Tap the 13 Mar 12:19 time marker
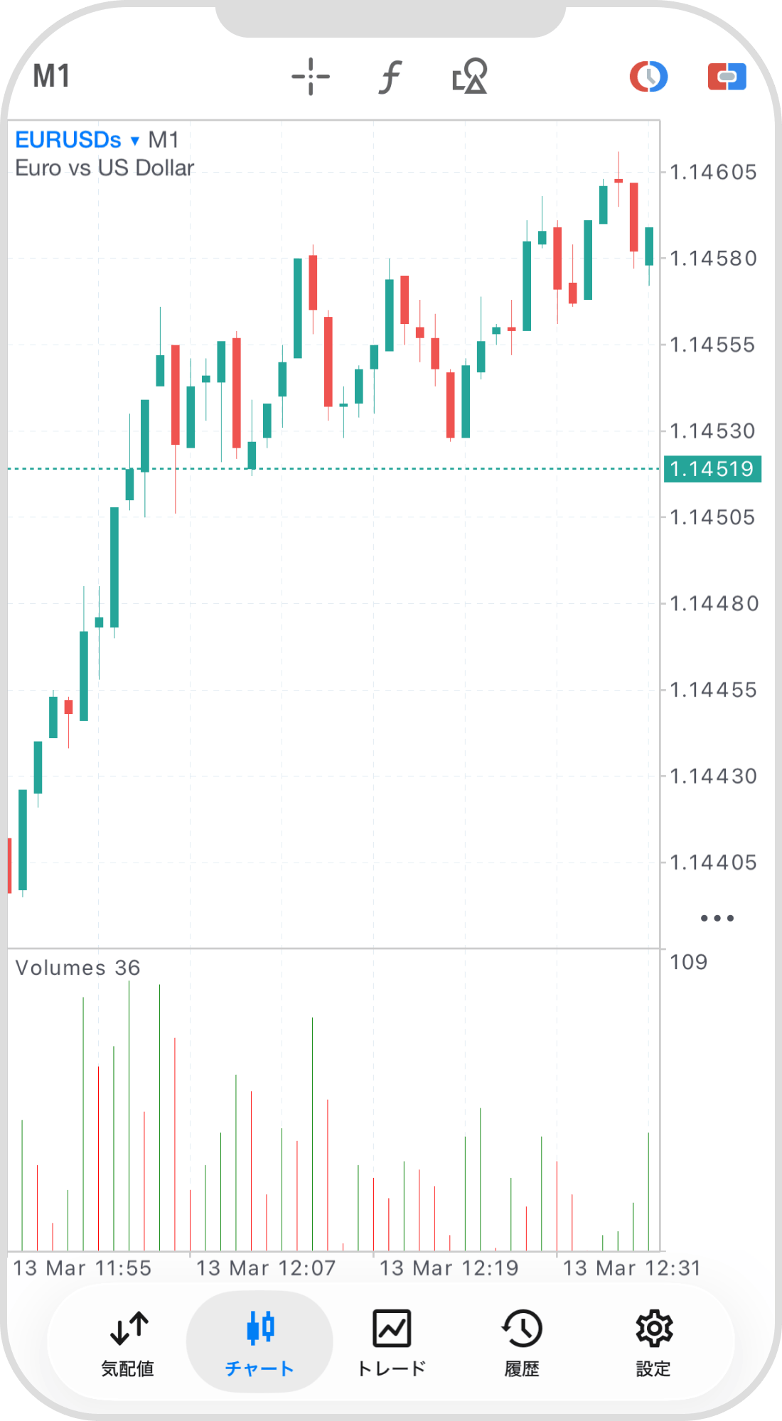 449,1268
